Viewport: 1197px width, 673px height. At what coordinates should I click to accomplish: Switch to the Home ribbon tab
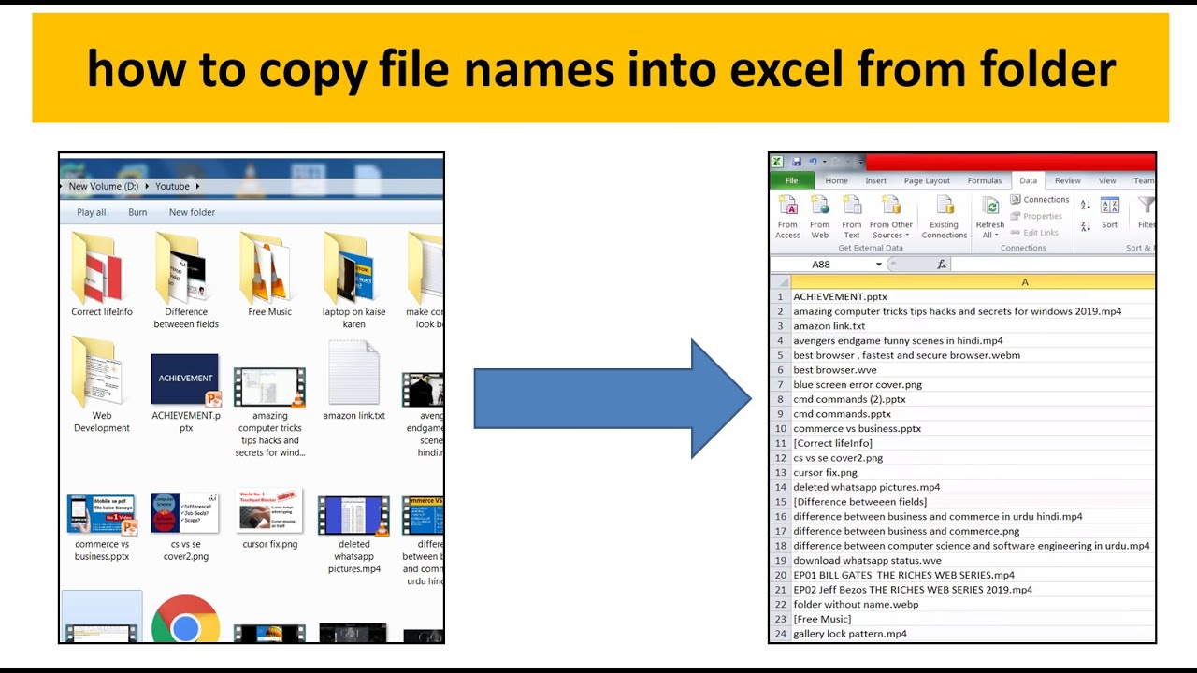[836, 181]
